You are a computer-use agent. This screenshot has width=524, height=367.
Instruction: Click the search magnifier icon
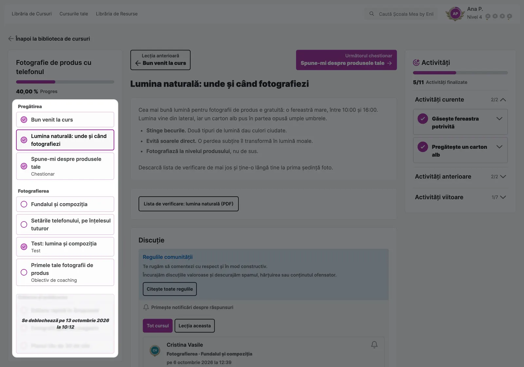tap(372, 14)
